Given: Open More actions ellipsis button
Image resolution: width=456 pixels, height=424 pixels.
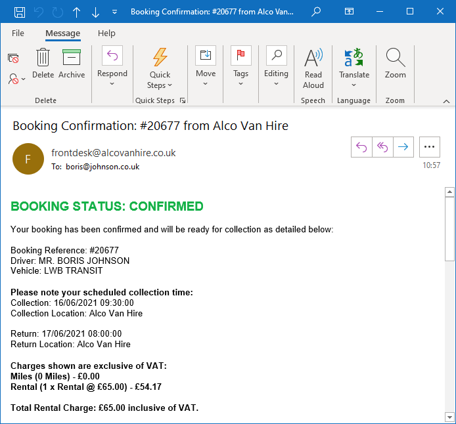Looking at the screenshot, I should coord(430,147).
